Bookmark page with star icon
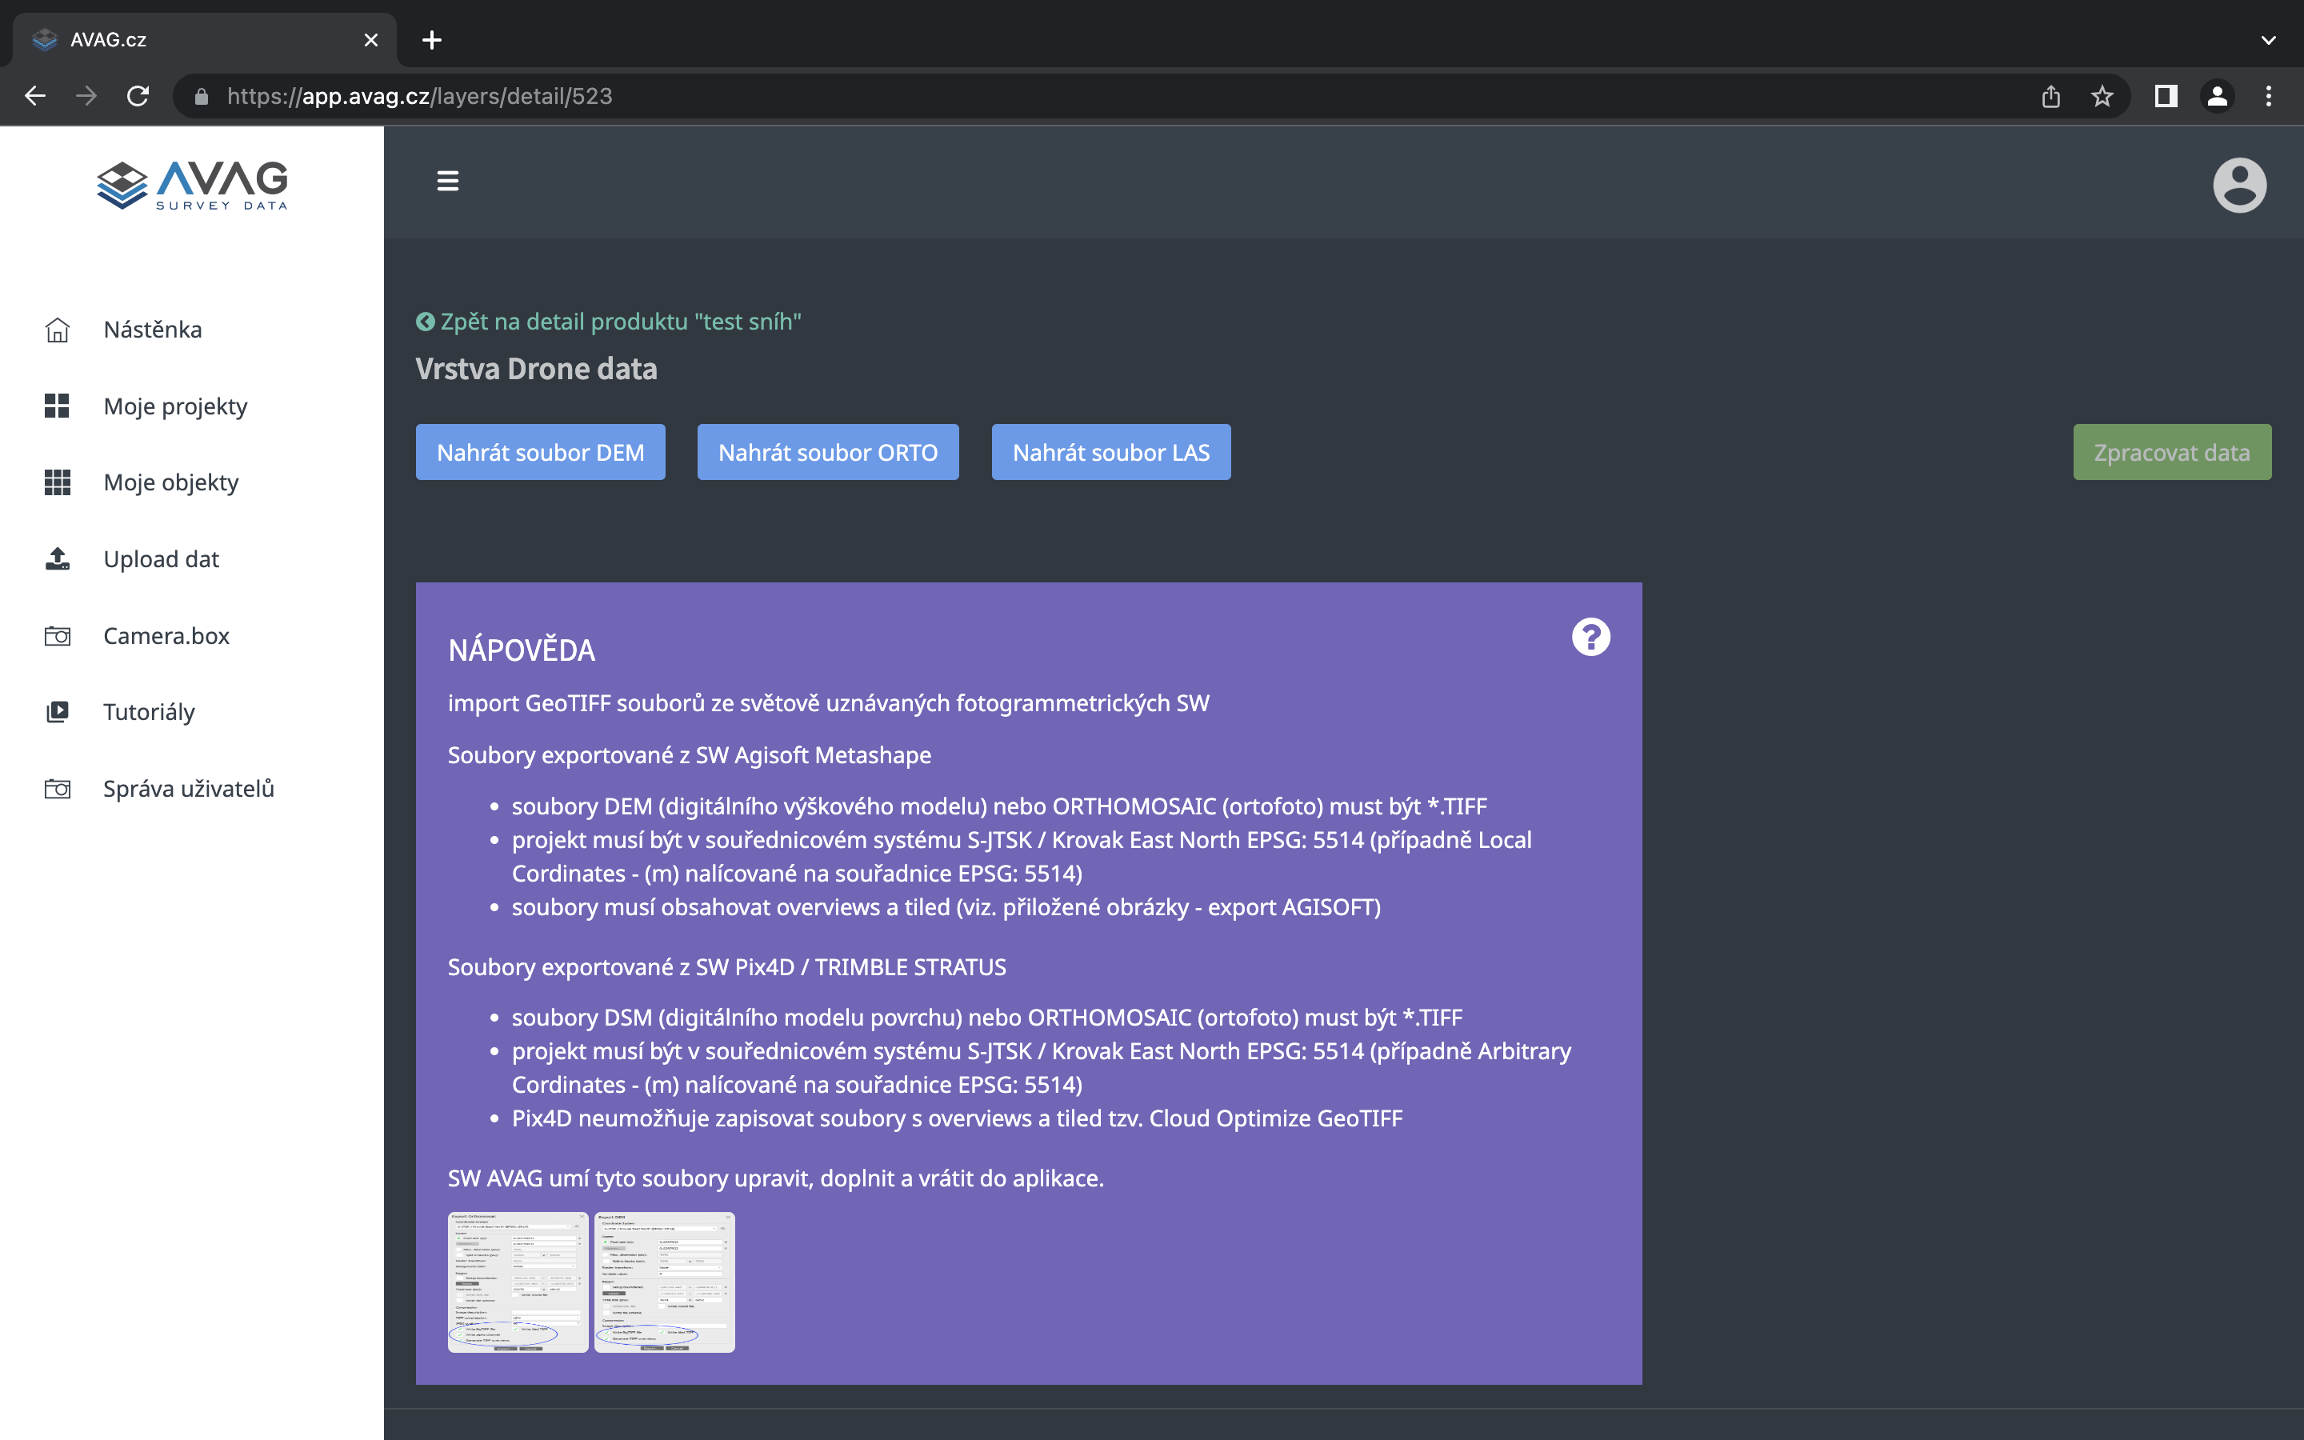Screen dimensions: 2304x1440 2102,96
